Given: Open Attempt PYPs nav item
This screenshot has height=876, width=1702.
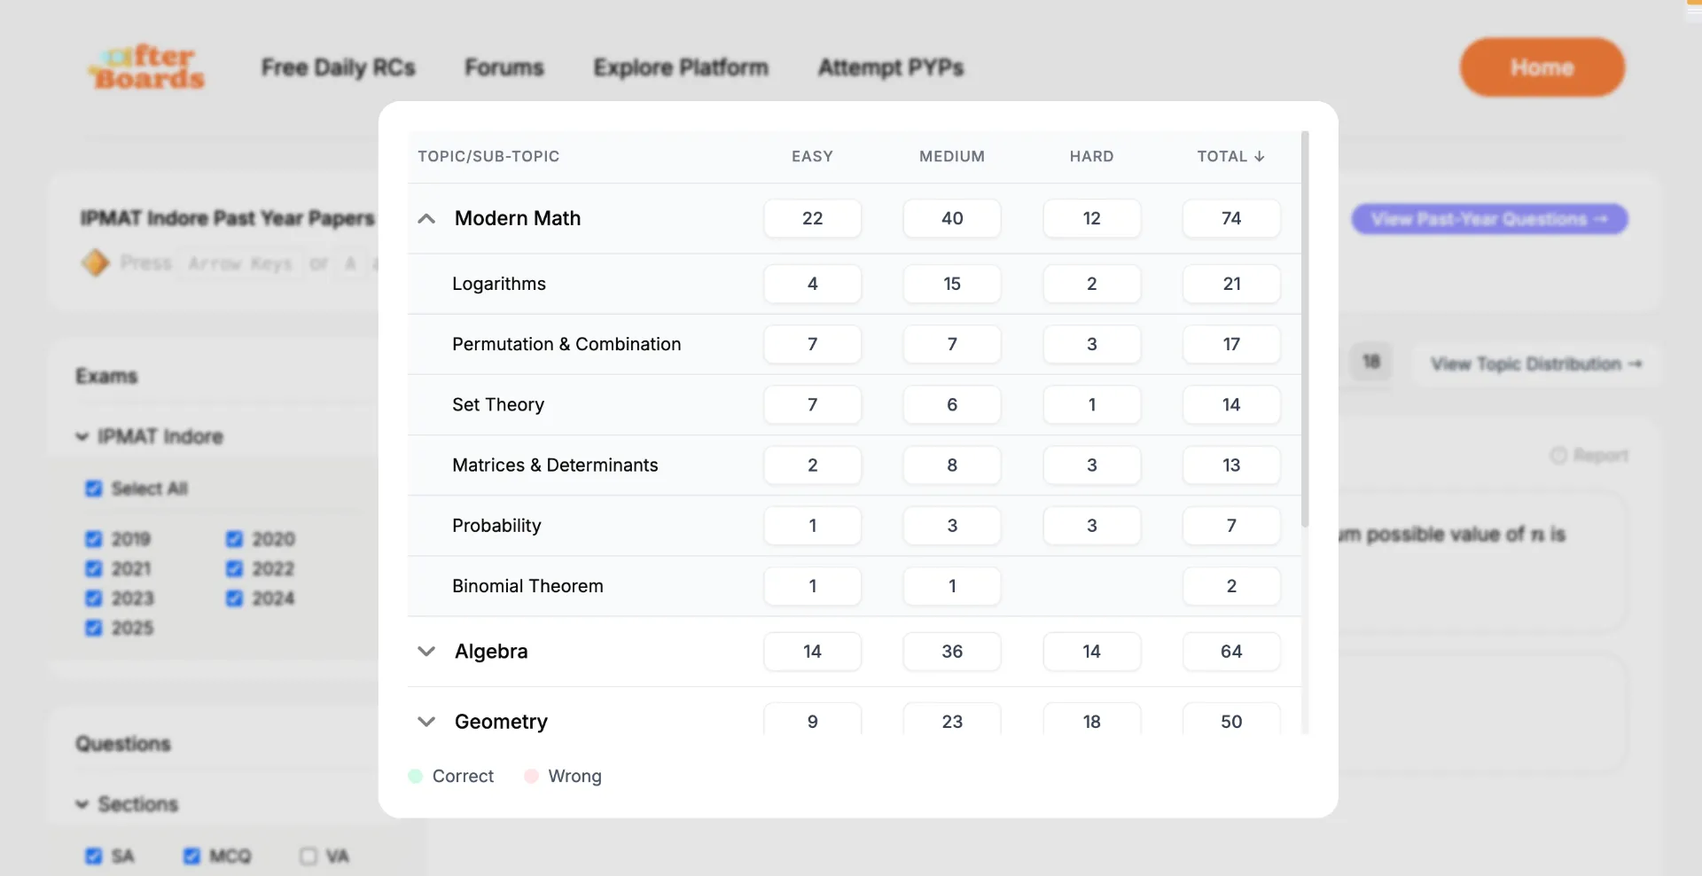Looking at the screenshot, I should (891, 67).
